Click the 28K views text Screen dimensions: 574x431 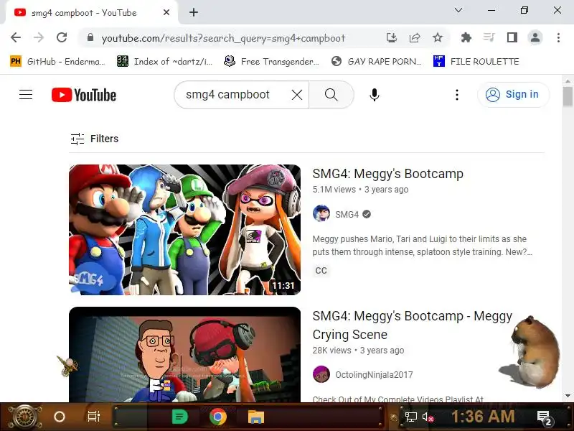pos(331,351)
